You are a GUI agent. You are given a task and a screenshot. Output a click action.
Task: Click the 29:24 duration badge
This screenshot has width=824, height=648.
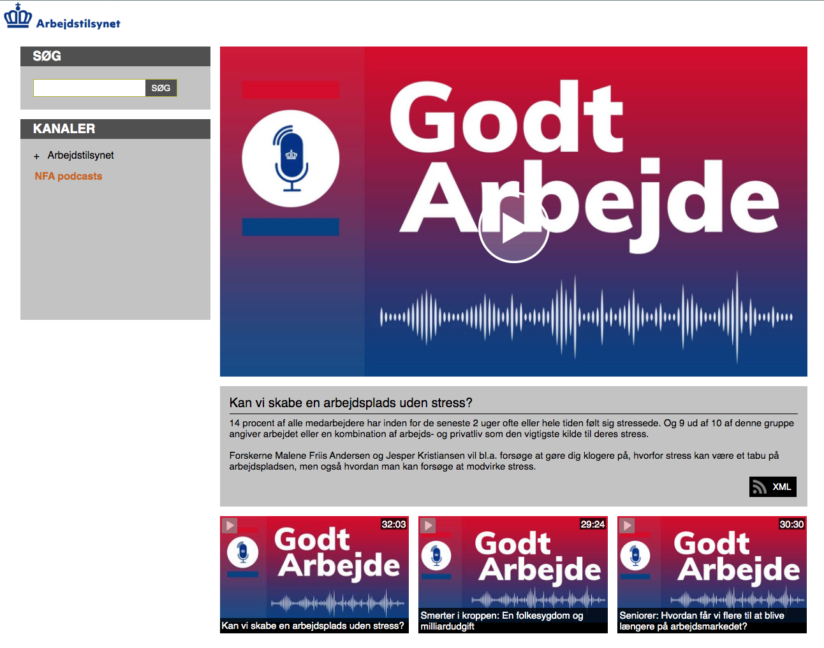pyautogui.click(x=592, y=524)
